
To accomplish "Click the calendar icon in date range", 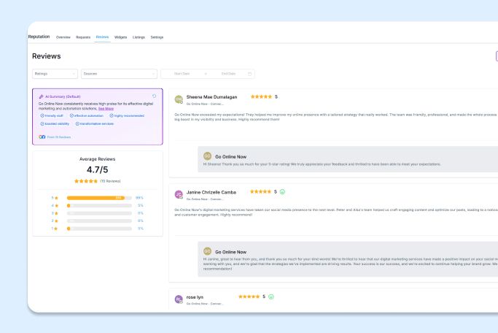I will [250, 74].
